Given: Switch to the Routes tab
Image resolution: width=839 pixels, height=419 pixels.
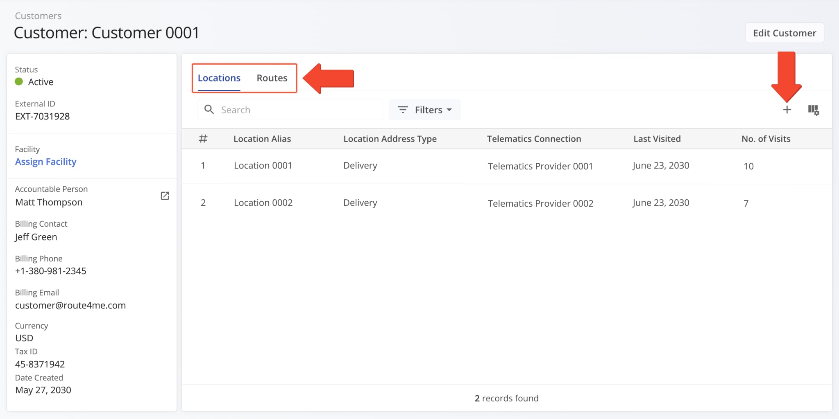Looking at the screenshot, I should click(272, 78).
